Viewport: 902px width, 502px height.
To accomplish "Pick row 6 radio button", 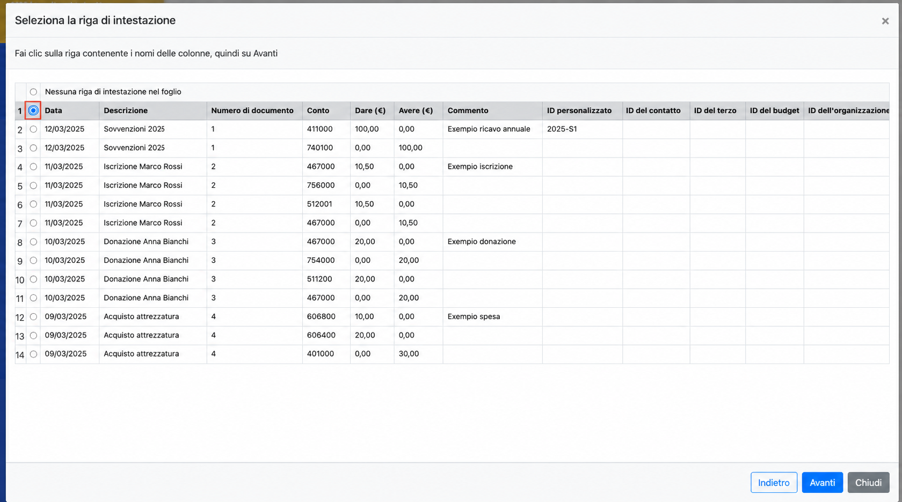I will click(x=33, y=204).
